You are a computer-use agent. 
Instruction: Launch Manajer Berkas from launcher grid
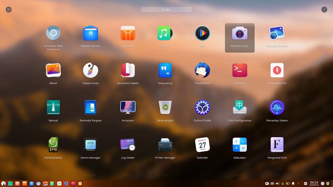tap(91, 33)
